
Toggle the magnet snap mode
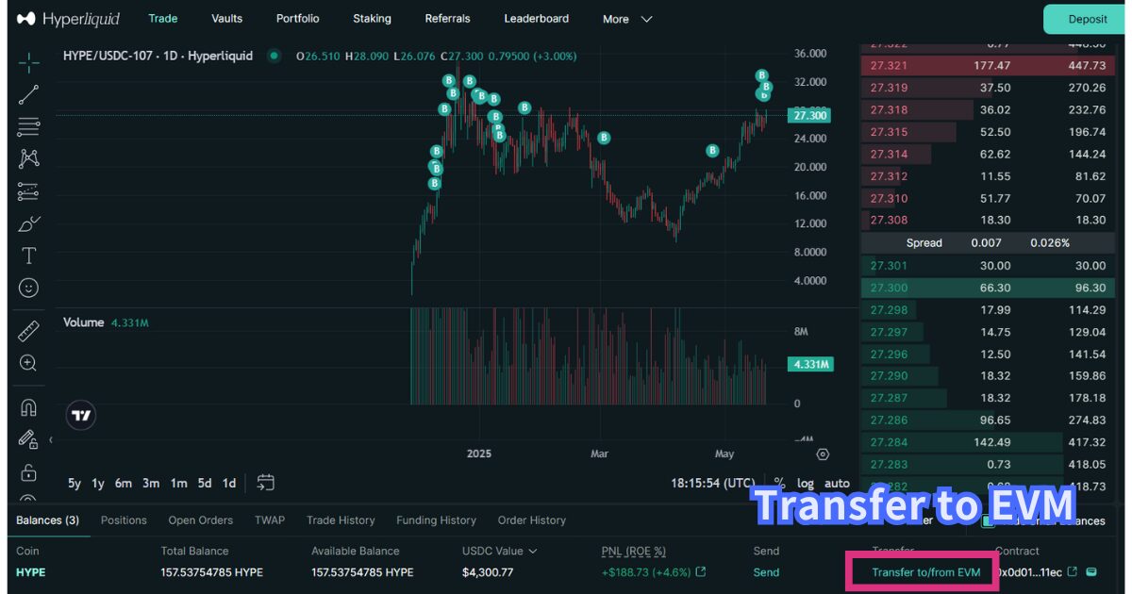point(29,407)
